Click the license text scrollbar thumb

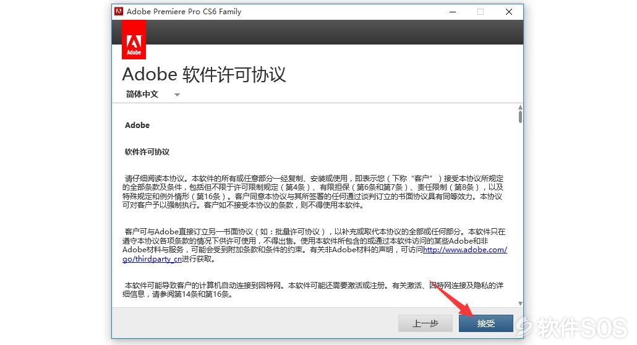(520, 117)
